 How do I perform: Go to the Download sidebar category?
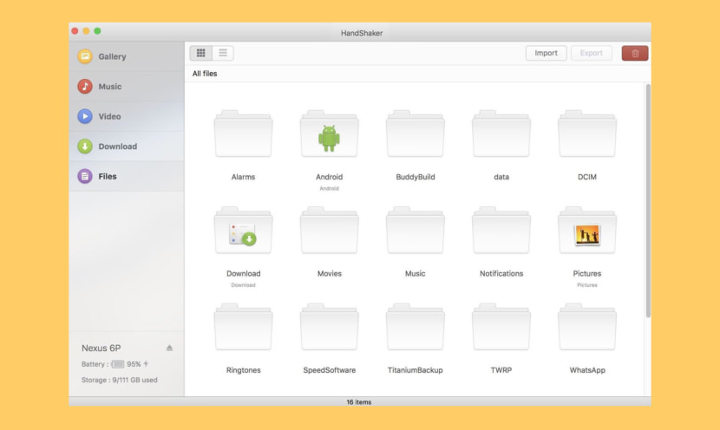116,147
